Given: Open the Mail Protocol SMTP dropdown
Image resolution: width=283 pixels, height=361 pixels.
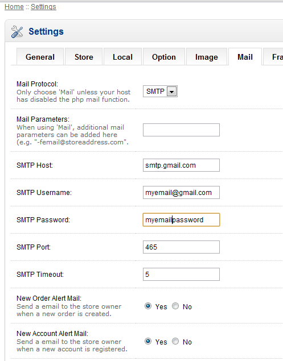Looking at the screenshot, I should point(160,92).
